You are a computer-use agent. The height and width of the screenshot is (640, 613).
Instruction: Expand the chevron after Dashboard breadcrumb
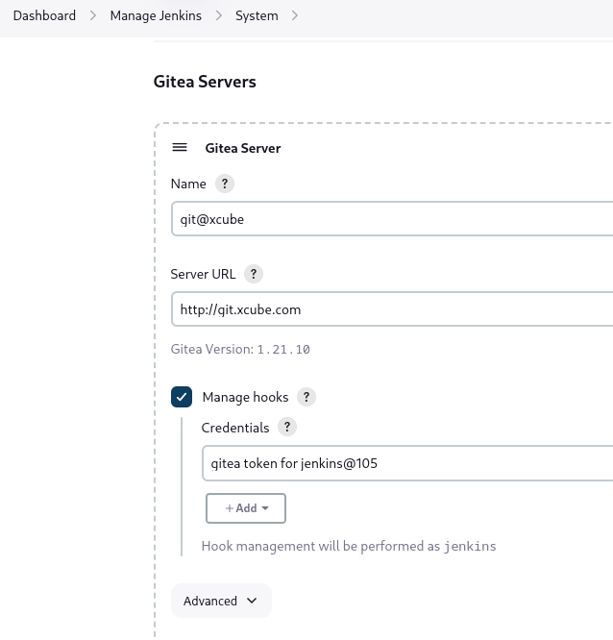93,15
